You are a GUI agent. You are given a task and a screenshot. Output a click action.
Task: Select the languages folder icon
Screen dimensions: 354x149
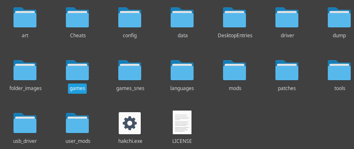pyautogui.click(x=182, y=70)
